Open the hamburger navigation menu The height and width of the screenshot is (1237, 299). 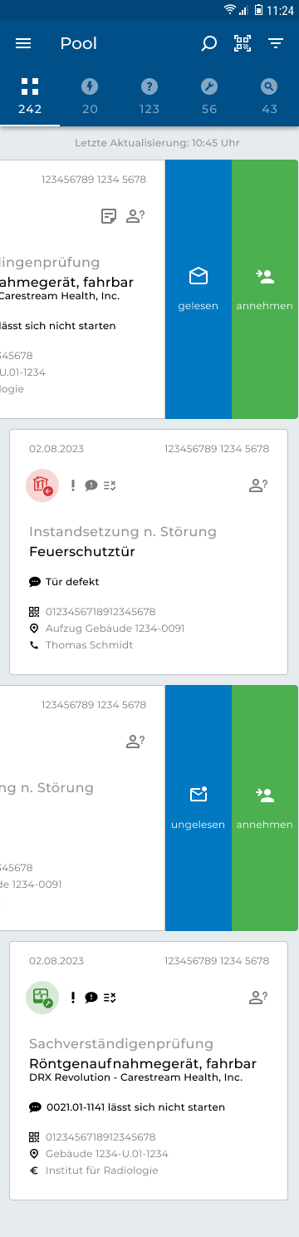(23, 43)
